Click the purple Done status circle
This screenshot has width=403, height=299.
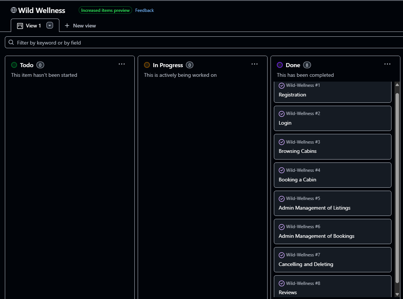pyautogui.click(x=280, y=65)
